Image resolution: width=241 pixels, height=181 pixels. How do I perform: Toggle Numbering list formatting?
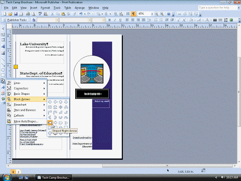click(156, 20)
